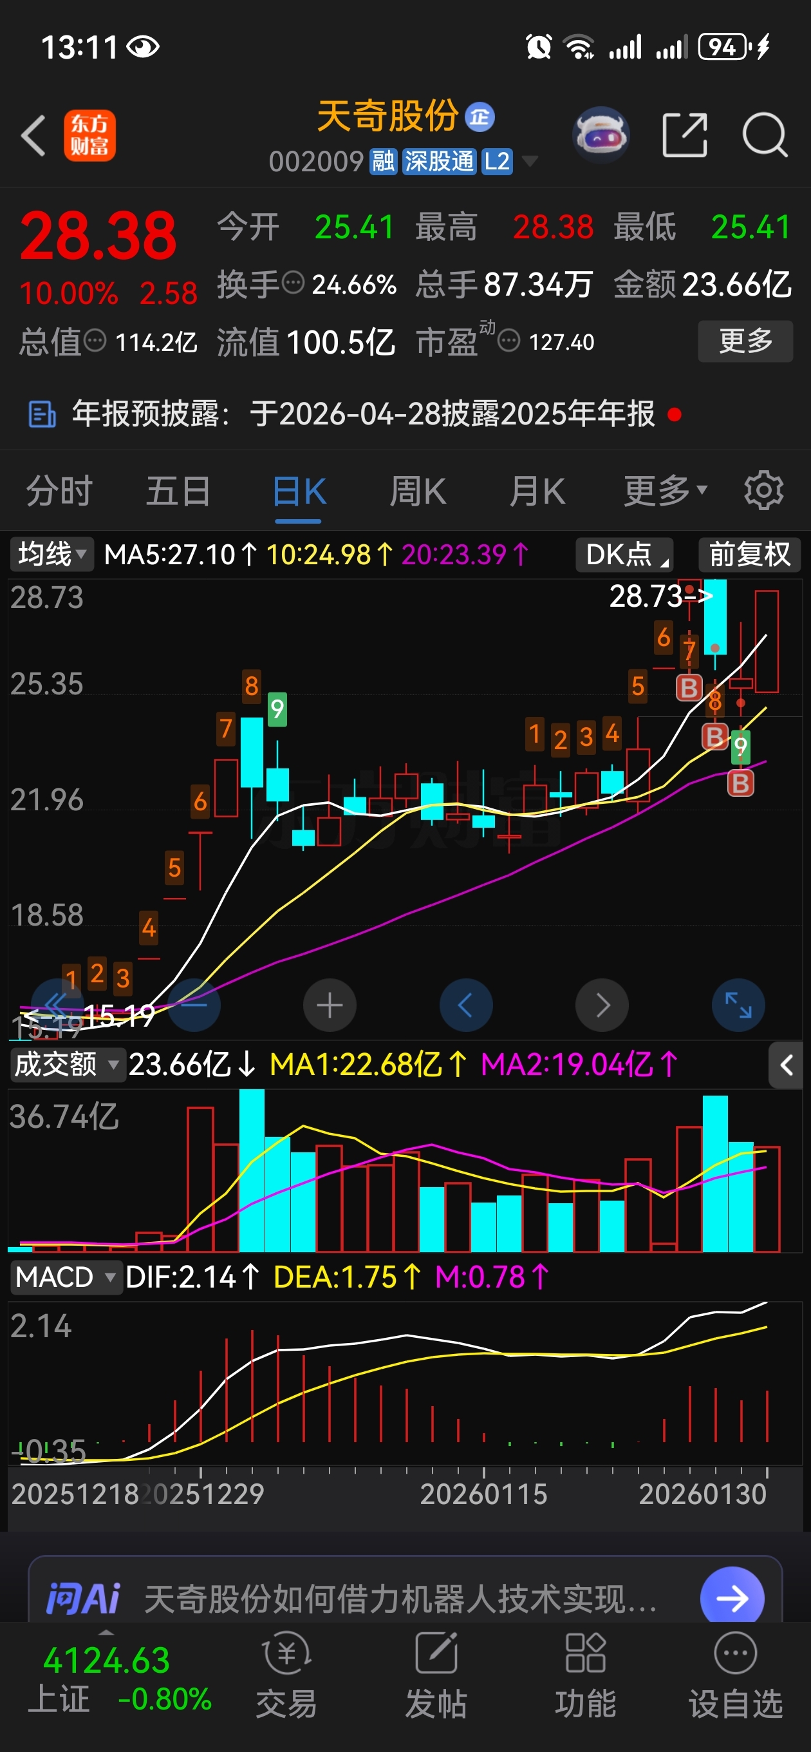Screen dimensions: 811x1752
Task: Tap the 深股通 badge
Action: (439, 161)
